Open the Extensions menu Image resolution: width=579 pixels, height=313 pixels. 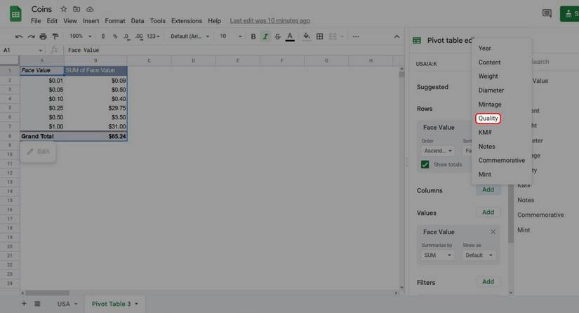click(187, 20)
